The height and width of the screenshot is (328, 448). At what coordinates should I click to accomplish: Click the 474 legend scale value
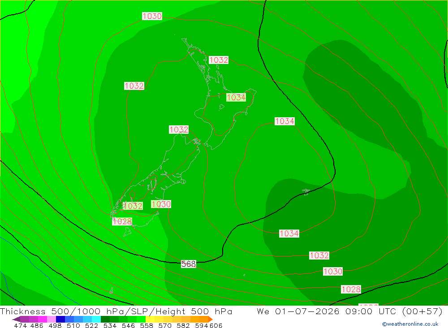click(20, 325)
